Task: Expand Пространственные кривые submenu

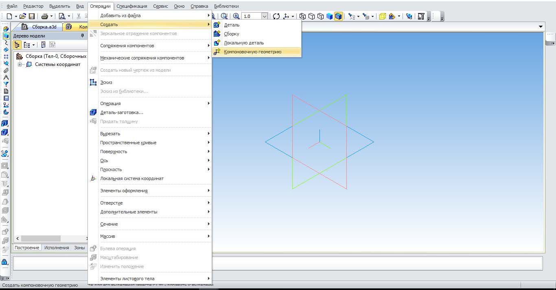Action: tap(150, 143)
